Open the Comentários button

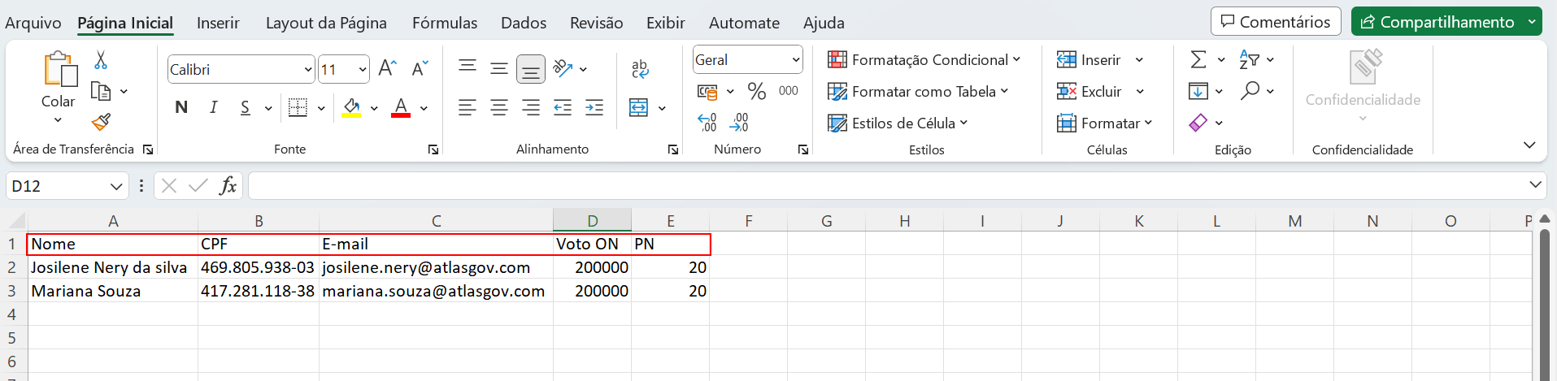pyautogui.click(x=1276, y=22)
